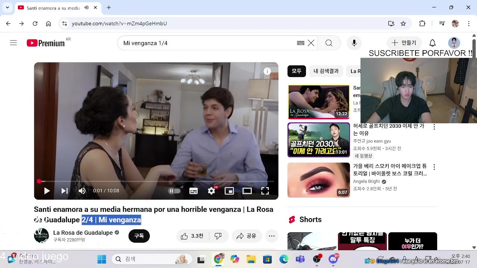Open the golf 2030 video thumbnail
The width and height of the screenshot is (477, 268).
point(319,140)
